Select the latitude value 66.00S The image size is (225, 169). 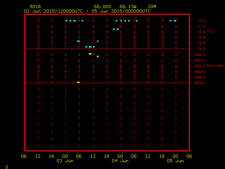(103, 7)
